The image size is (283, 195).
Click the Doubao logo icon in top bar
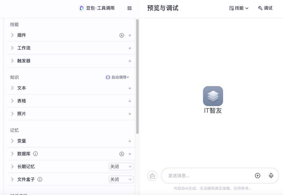coord(81,8)
